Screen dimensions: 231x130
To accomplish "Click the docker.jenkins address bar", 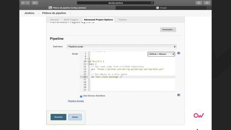I will click(115, 3).
